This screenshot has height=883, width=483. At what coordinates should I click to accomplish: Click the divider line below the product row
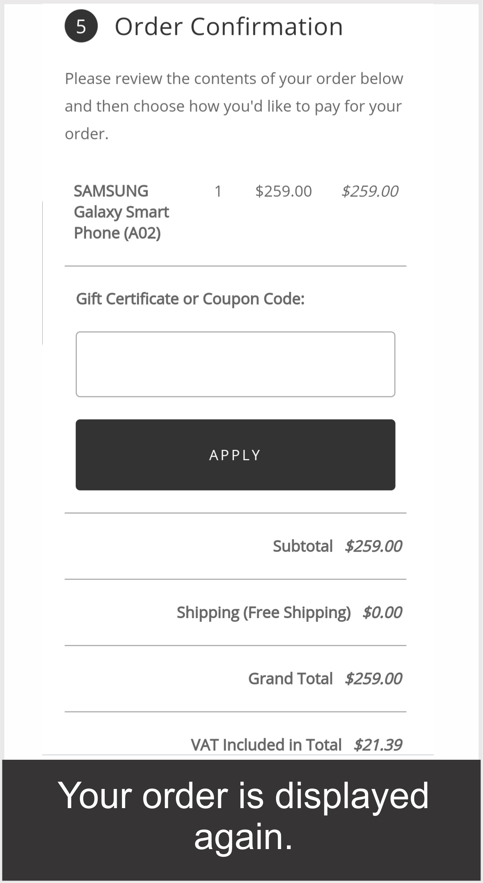[x=235, y=266]
